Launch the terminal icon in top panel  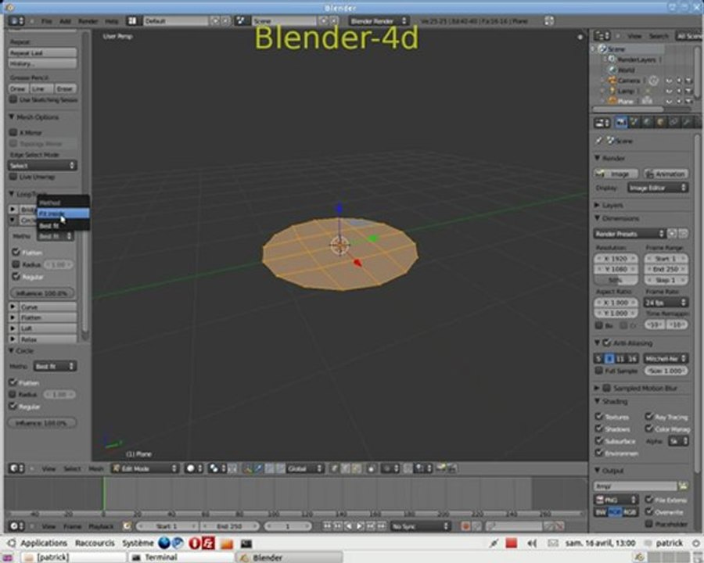246,543
